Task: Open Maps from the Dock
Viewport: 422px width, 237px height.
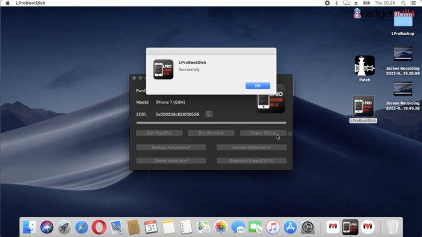Action: (203, 227)
